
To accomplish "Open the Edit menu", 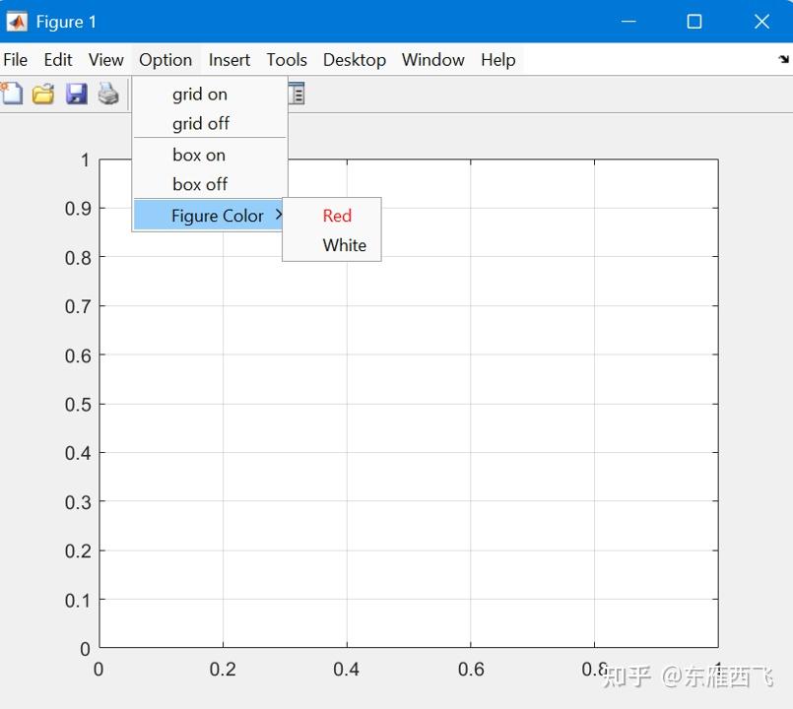I will point(57,60).
